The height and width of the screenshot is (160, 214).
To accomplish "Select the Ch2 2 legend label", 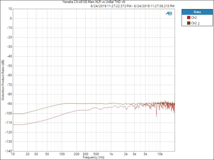I will (195, 23).
